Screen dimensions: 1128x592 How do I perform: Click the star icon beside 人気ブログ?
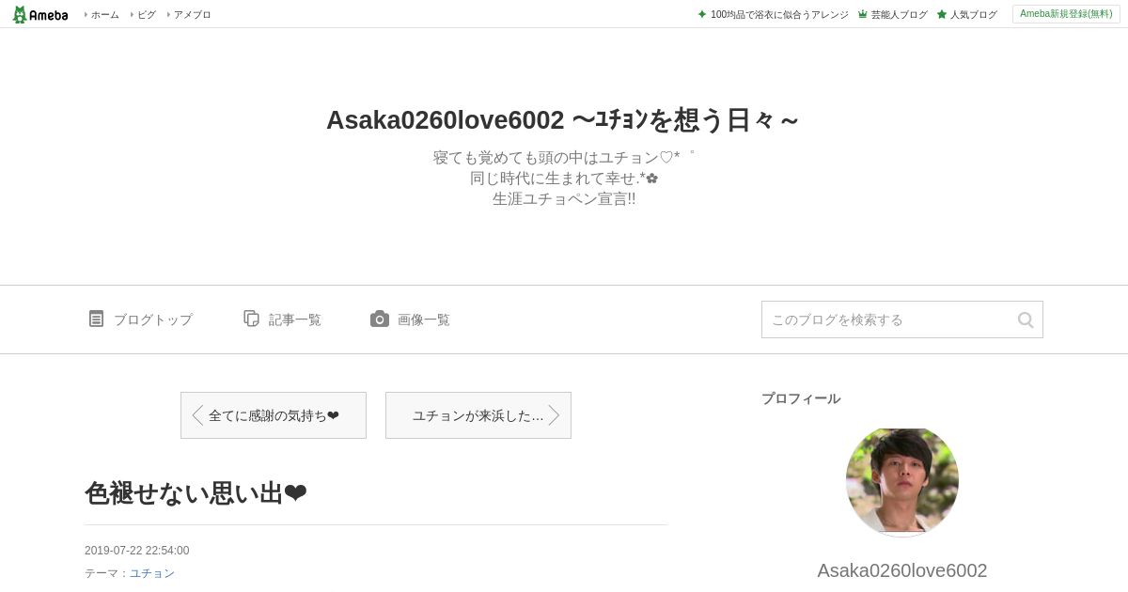(942, 14)
